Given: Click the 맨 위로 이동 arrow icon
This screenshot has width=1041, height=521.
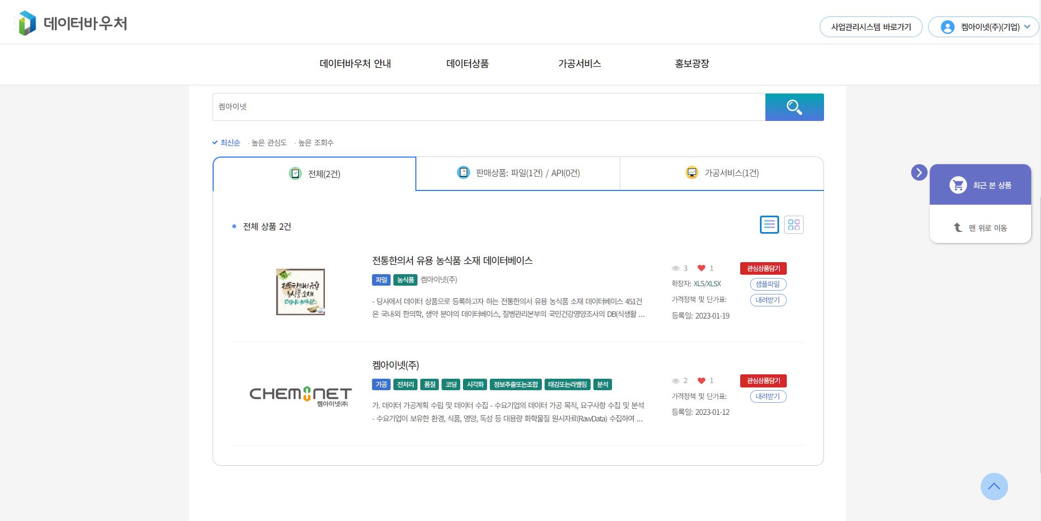Looking at the screenshot, I should pos(958,227).
